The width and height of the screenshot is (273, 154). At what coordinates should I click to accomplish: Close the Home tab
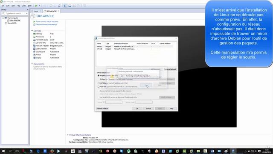(41, 11)
